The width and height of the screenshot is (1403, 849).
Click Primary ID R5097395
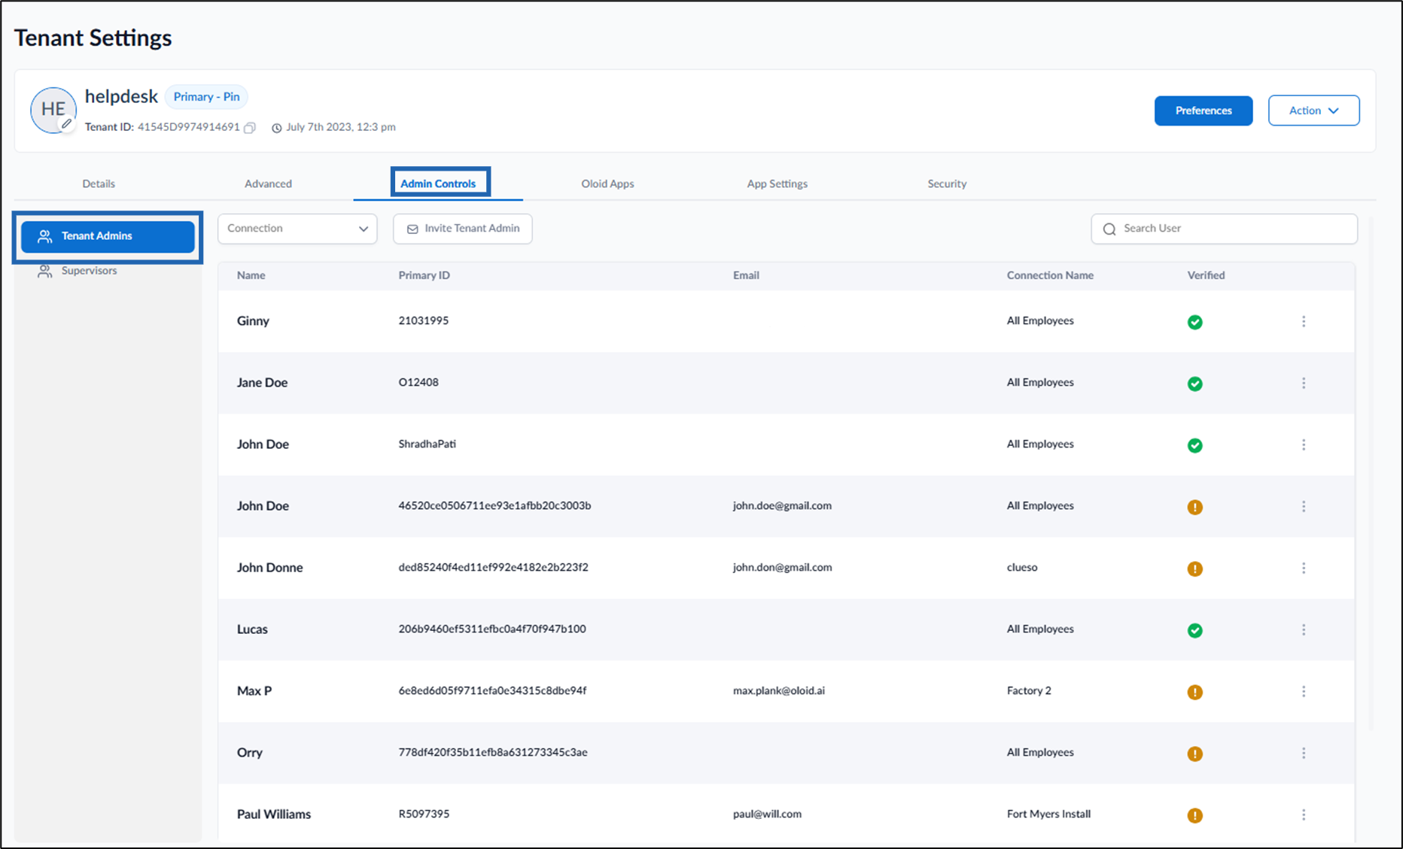tap(424, 814)
